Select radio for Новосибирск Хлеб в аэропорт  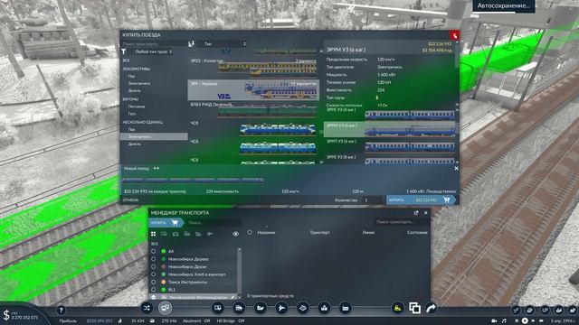[153, 274]
